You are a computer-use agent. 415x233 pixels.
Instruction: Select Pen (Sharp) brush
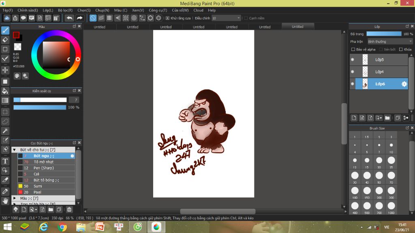46,168
